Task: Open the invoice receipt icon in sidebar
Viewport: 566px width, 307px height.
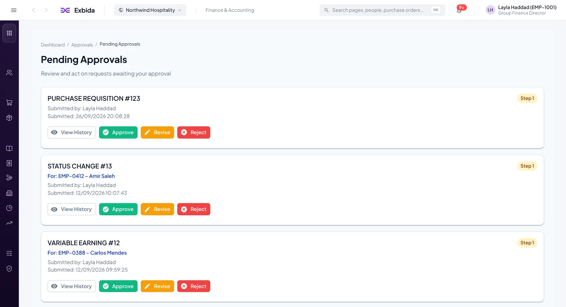Action: pyautogui.click(x=10, y=163)
